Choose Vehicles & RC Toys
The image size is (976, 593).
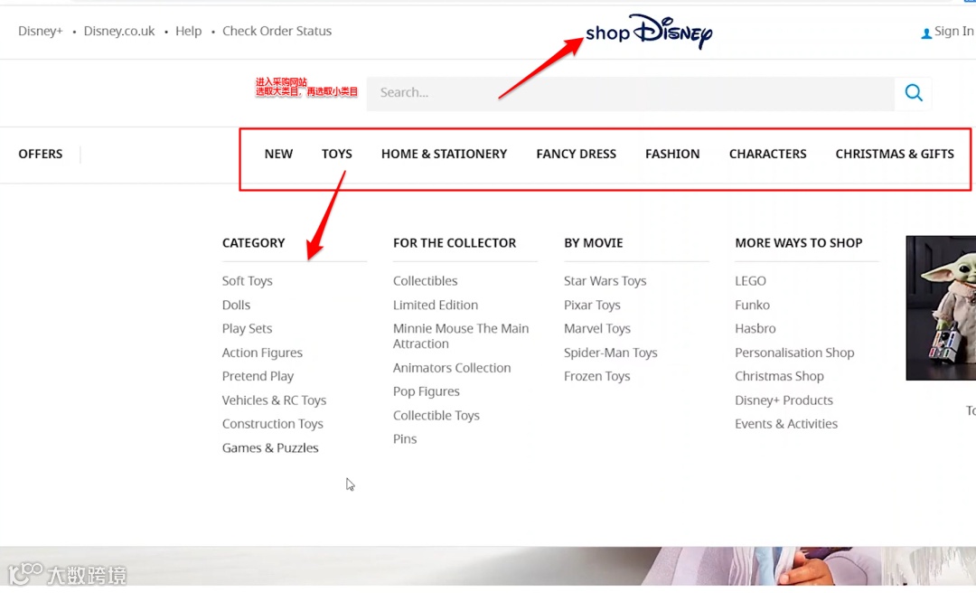pyautogui.click(x=274, y=400)
